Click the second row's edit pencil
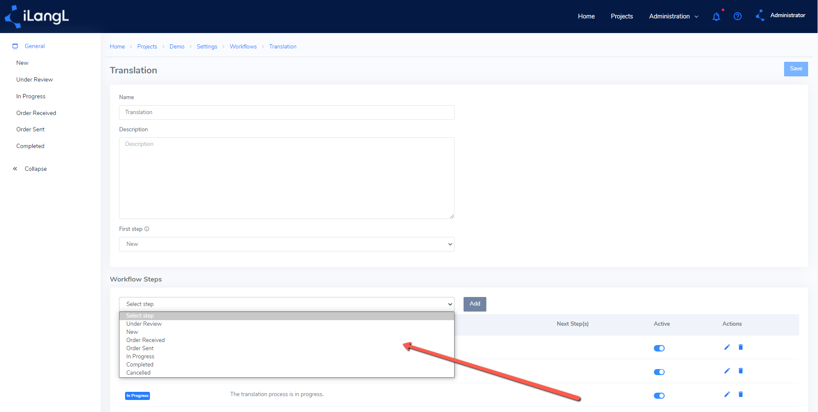This screenshot has height=412, width=818. tap(727, 371)
